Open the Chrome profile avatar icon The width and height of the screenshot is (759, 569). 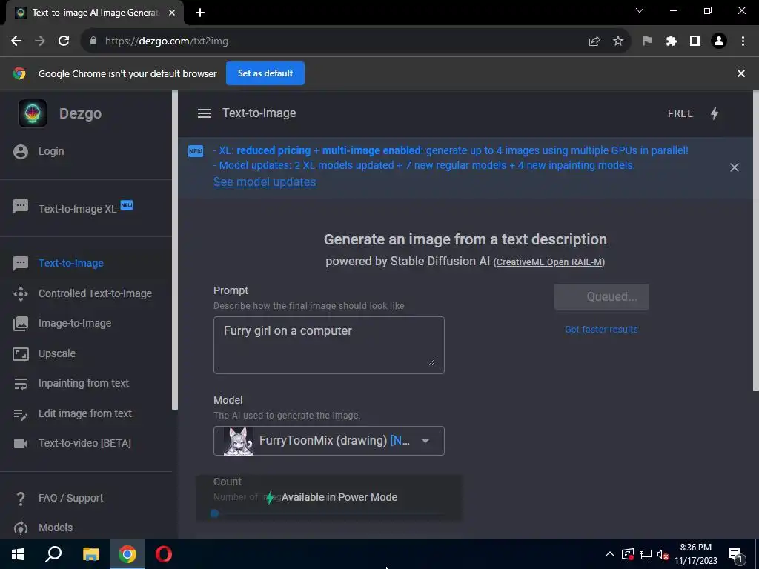[x=719, y=41]
